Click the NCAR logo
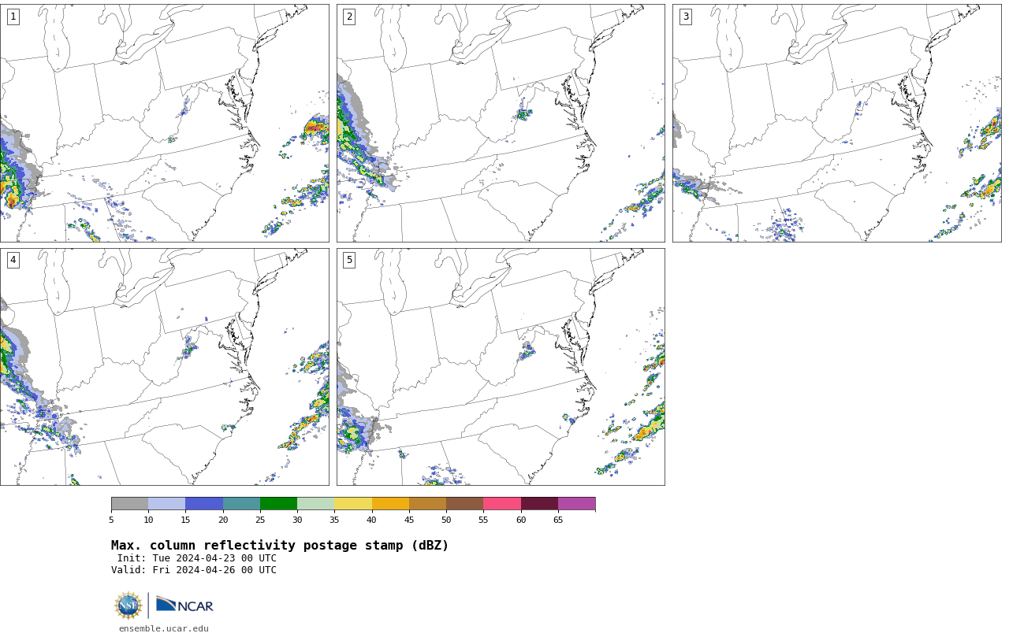The image size is (1009, 637). click(x=184, y=605)
